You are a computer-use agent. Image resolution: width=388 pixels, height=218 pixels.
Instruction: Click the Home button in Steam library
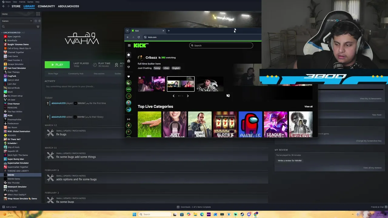pos(18,14)
